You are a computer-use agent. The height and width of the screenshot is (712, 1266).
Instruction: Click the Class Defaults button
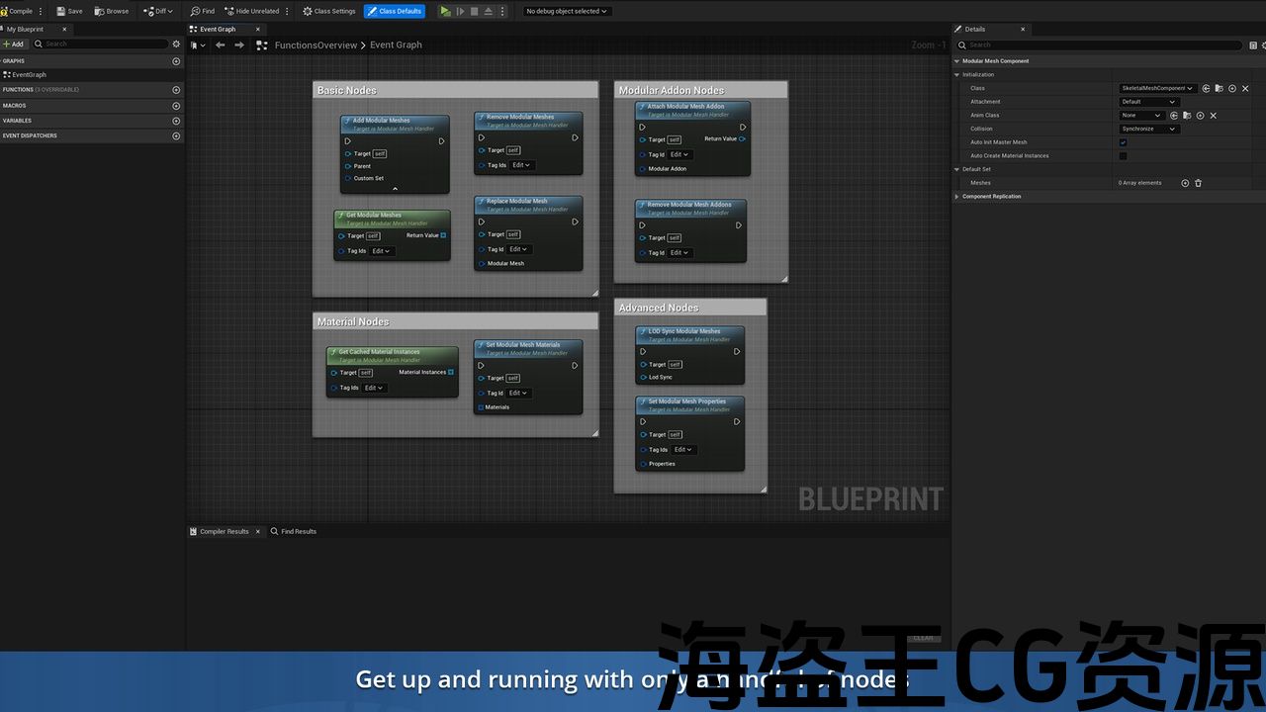395,11
